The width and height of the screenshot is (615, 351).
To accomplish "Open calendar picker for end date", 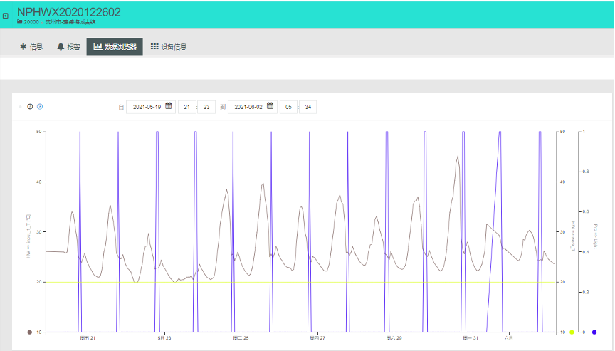I will pyautogui.click(x=270, y=107).
